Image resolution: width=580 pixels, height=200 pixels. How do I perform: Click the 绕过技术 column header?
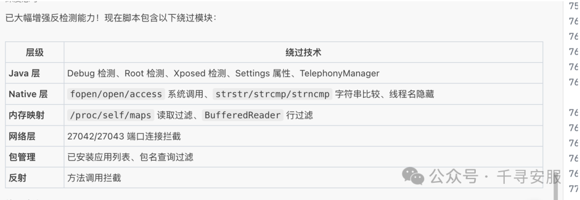pos(303,53)
